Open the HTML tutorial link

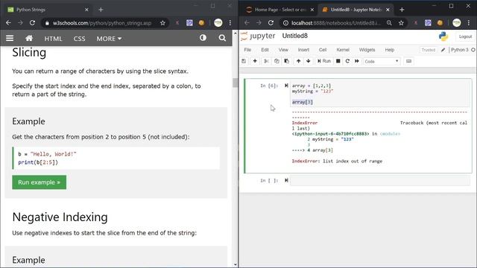pos(53,39)
